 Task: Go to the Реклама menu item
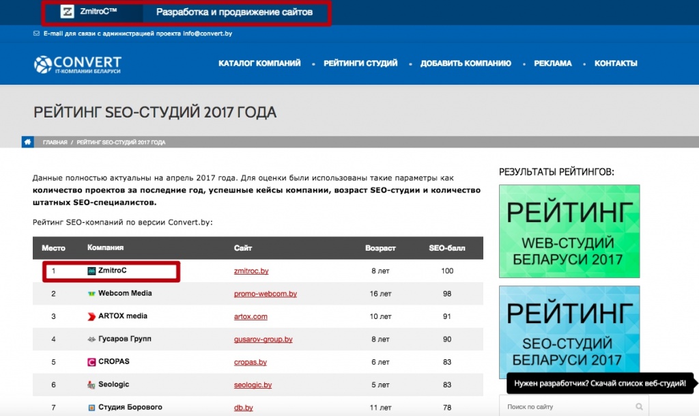tap(553, 64)
